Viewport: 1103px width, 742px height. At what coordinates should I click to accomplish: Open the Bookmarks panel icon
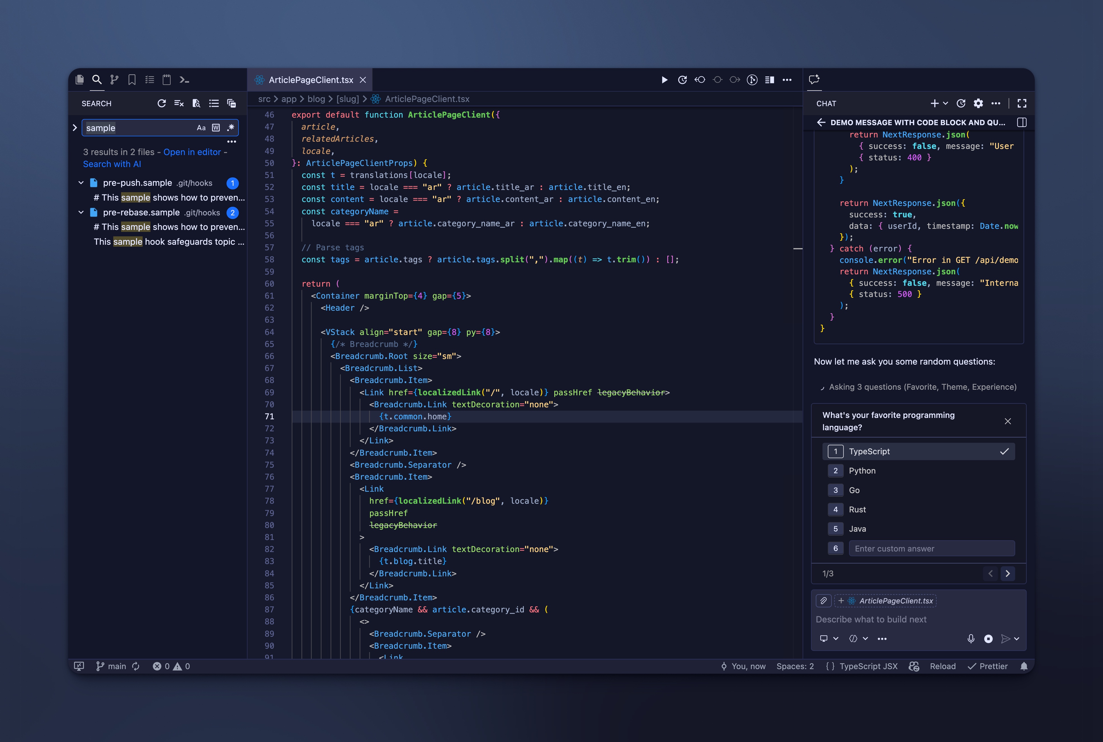[132, 80]
